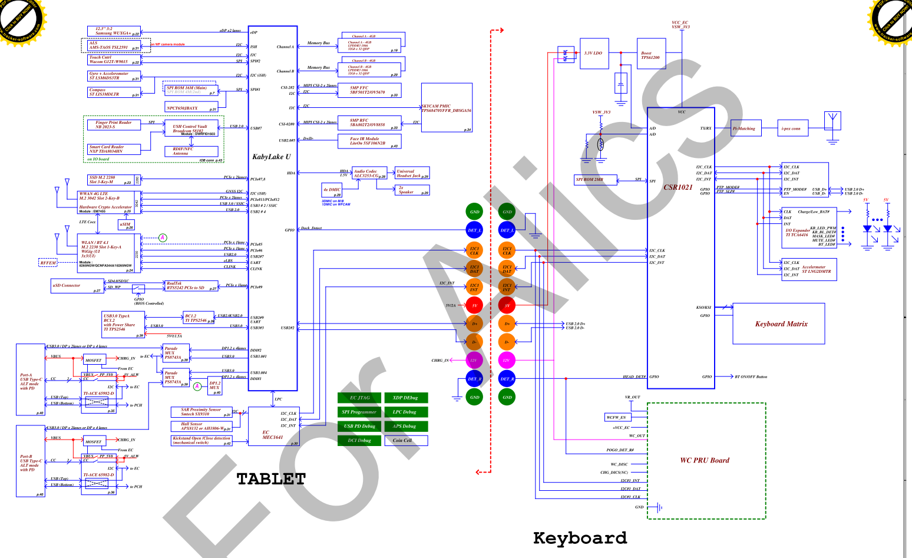
Task: Select the LPC Debug green box
Action: 407,412
